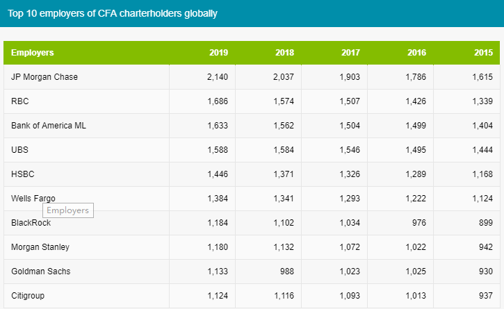Select Wells Fargo 2018 value 1,341
The image size is (504, 309).
pos(284,199)
